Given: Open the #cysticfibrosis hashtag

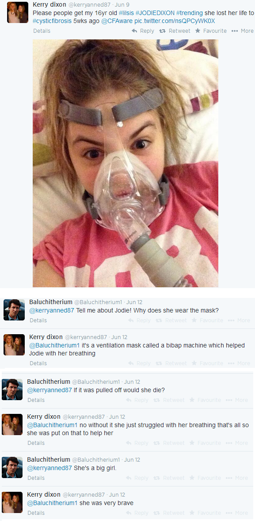Looking at the screenshot, I should 52,21.
